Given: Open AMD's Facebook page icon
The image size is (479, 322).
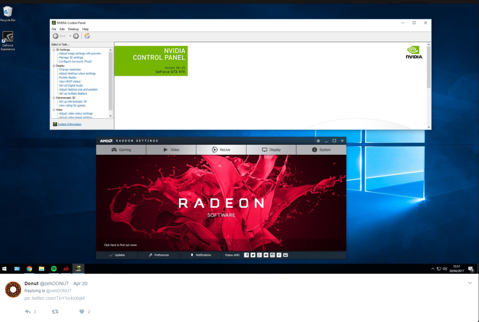Looking at the screenshot, I should click(246, 255).
